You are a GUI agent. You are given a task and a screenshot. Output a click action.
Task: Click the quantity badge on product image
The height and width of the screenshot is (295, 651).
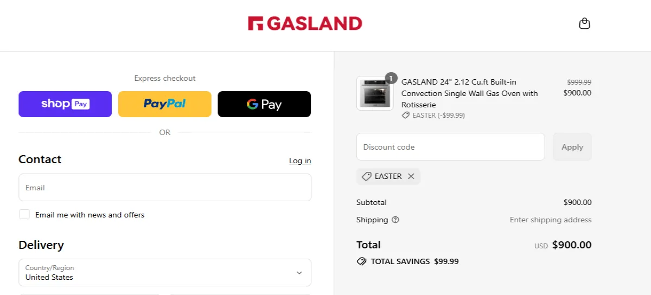391,78
